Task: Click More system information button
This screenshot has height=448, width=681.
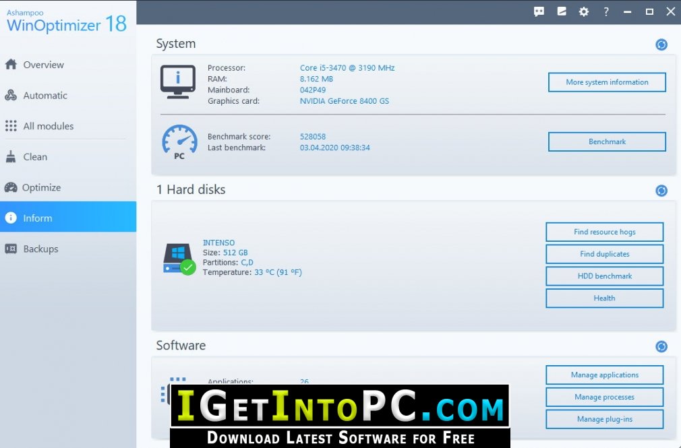Action: coord(607,82)
